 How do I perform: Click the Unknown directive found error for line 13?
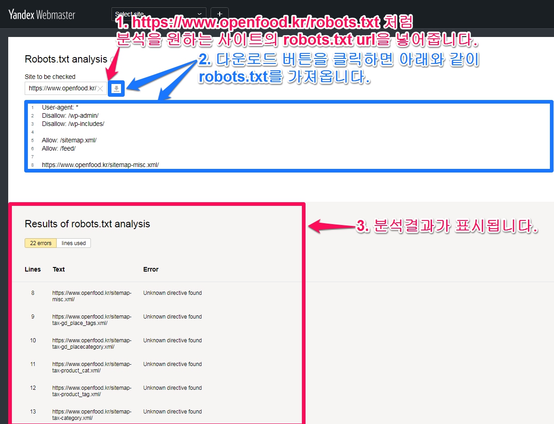coord(172,412)
